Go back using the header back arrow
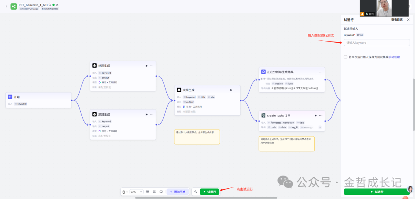Viewport: 415px width, 199px height. coord(7,7)
